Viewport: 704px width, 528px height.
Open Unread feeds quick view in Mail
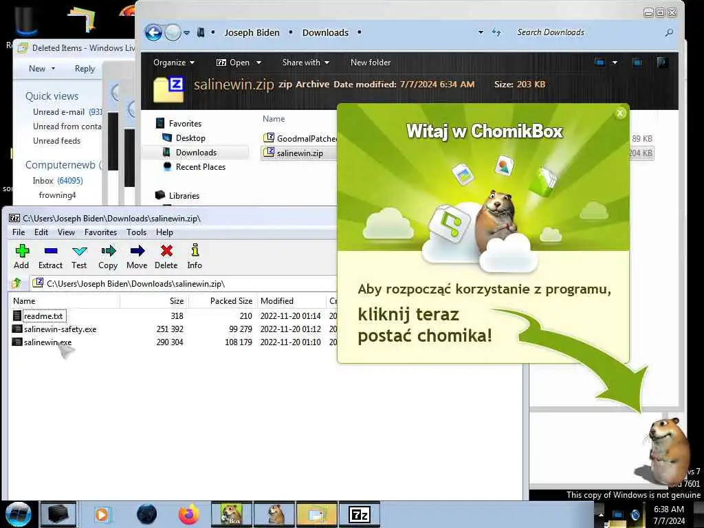coord(56,140)
